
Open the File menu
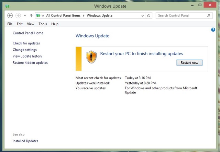(10, 24)
